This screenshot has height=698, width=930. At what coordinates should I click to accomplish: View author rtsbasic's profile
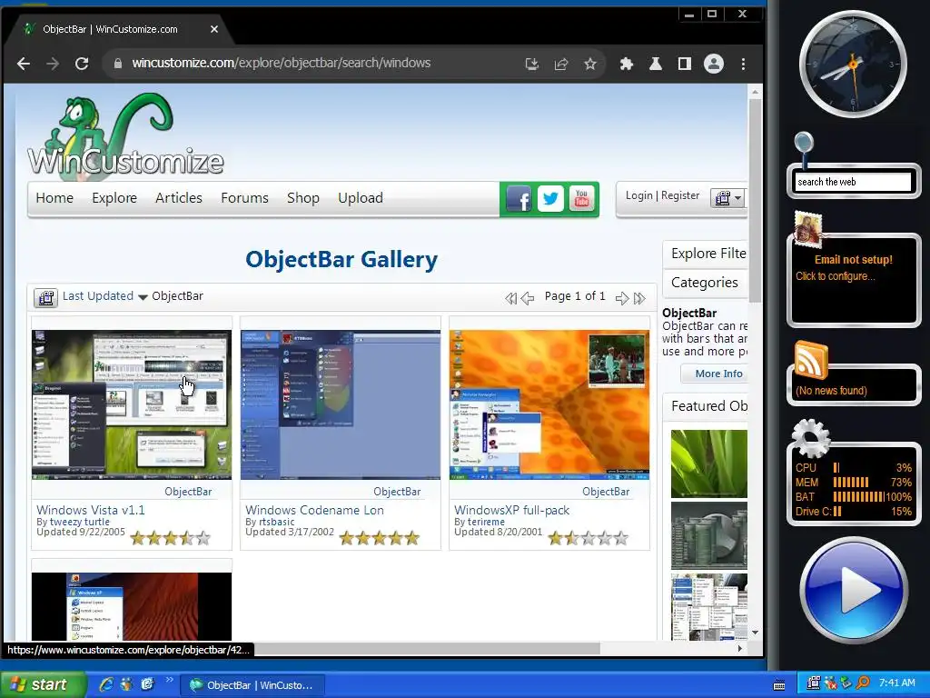276,522
